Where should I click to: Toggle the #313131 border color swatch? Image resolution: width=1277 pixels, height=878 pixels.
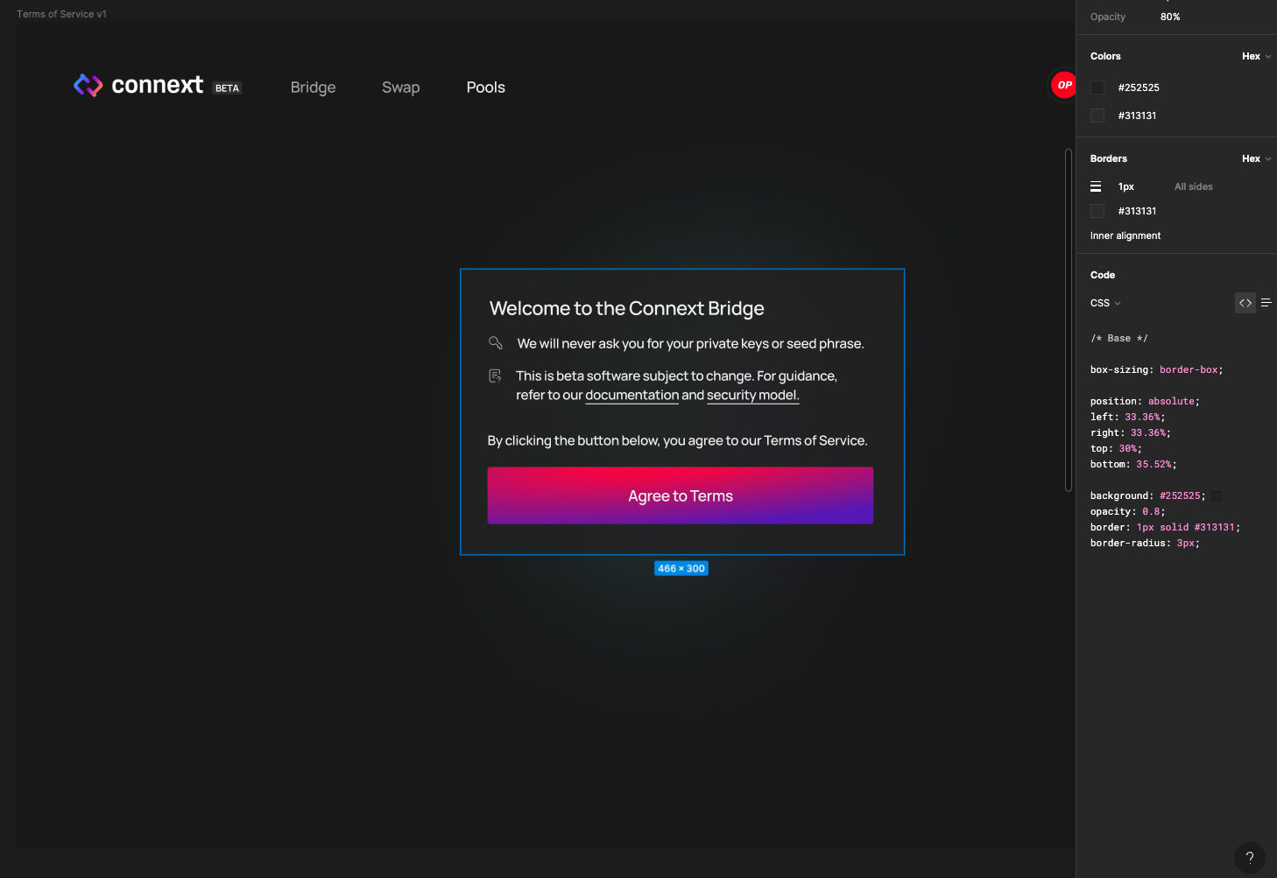(1097, 210)
